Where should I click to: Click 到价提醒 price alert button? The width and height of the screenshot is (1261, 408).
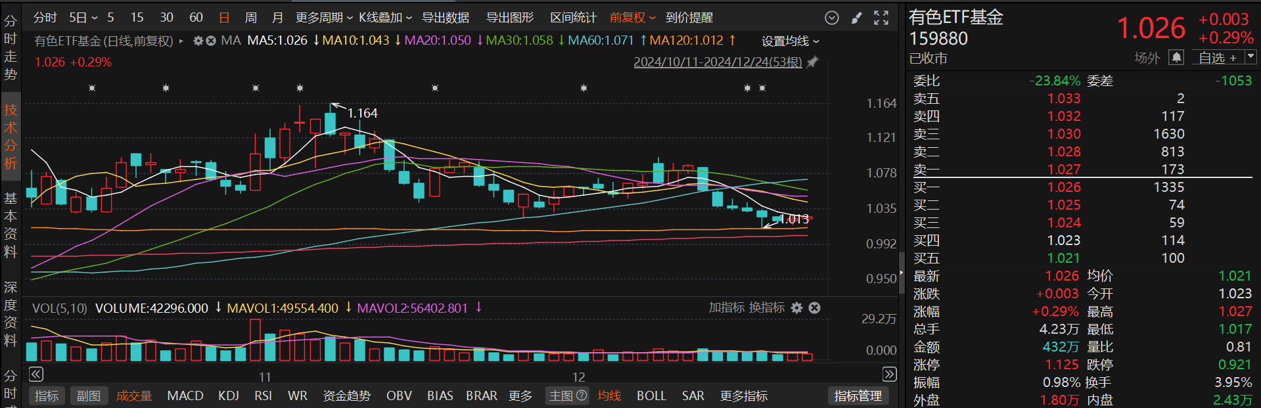click(x=689, y=18)
